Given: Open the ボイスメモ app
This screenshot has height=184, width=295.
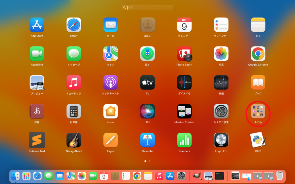Looking at the screenshot, I should coord(184,83).
